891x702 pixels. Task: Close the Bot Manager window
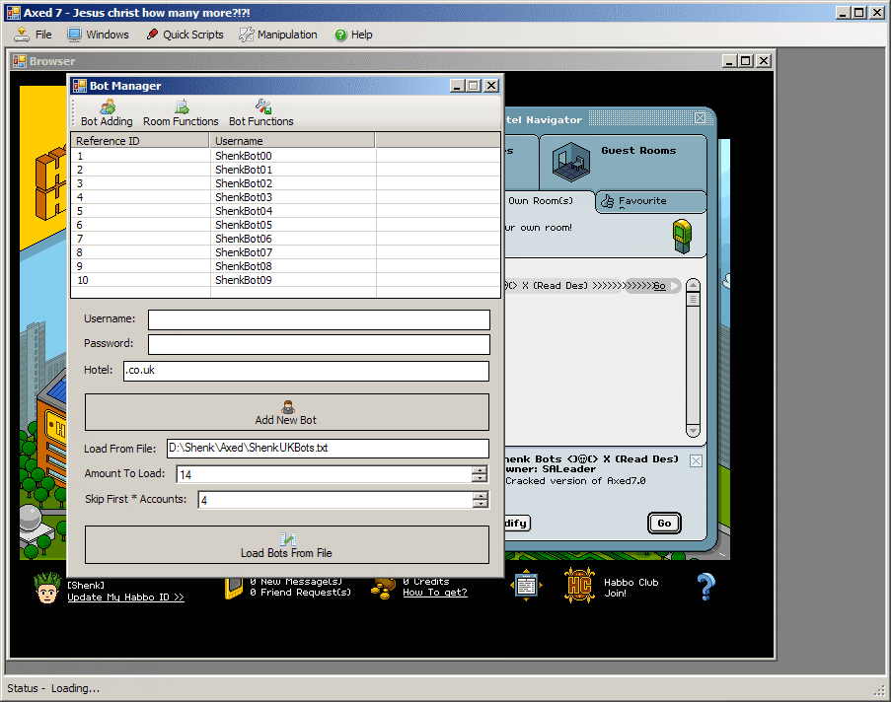click(491, 85)
